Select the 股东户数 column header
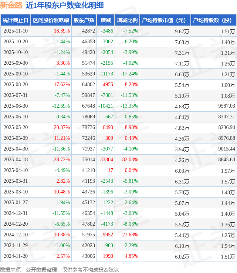 point(84,20)
